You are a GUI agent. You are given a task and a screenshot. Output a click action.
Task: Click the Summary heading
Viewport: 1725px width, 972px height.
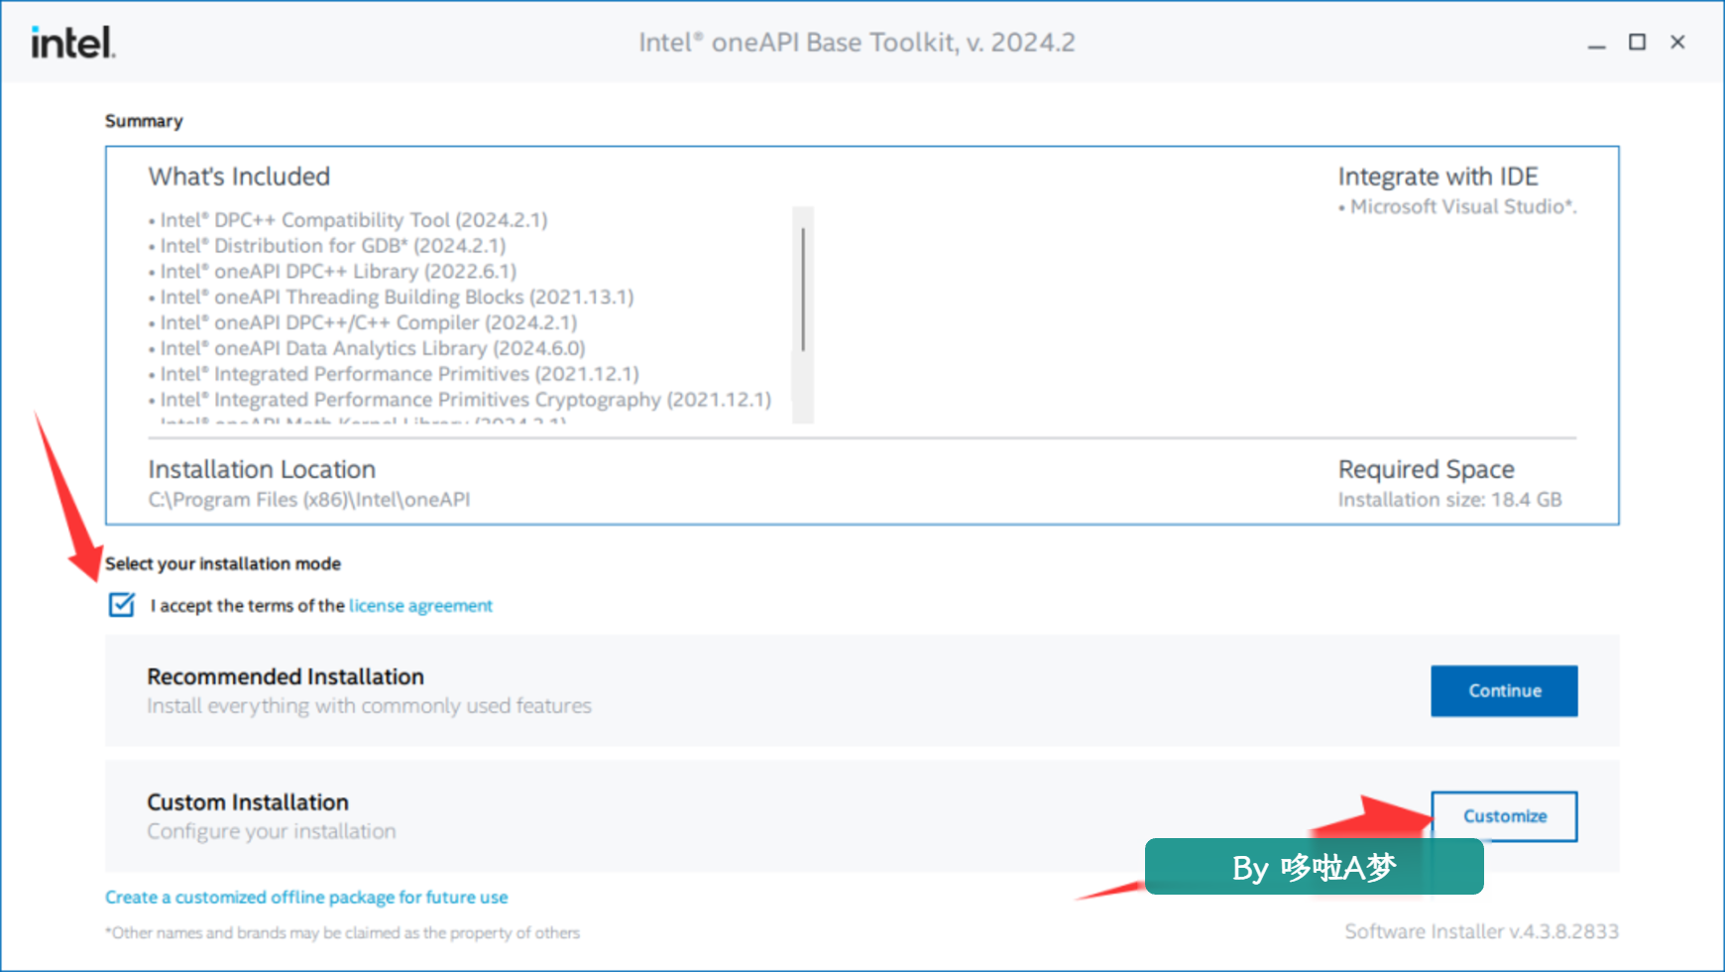[144, 121]
